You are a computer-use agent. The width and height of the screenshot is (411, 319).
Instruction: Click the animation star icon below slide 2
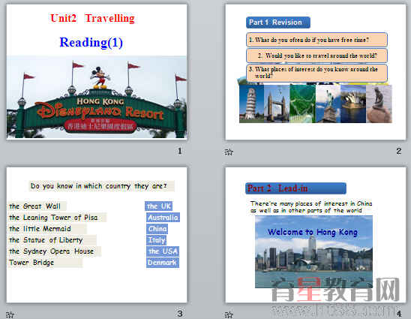point(229,152)
